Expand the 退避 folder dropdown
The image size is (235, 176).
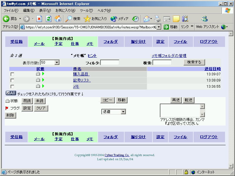[x=123, y=112]
